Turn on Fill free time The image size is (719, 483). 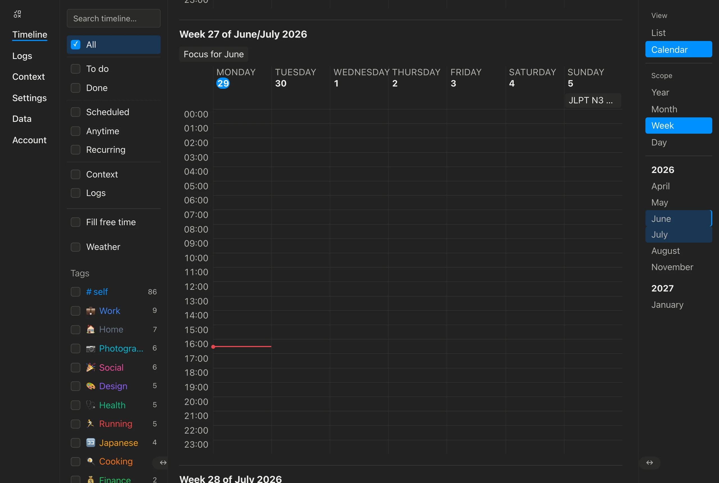tap(76, 222)
